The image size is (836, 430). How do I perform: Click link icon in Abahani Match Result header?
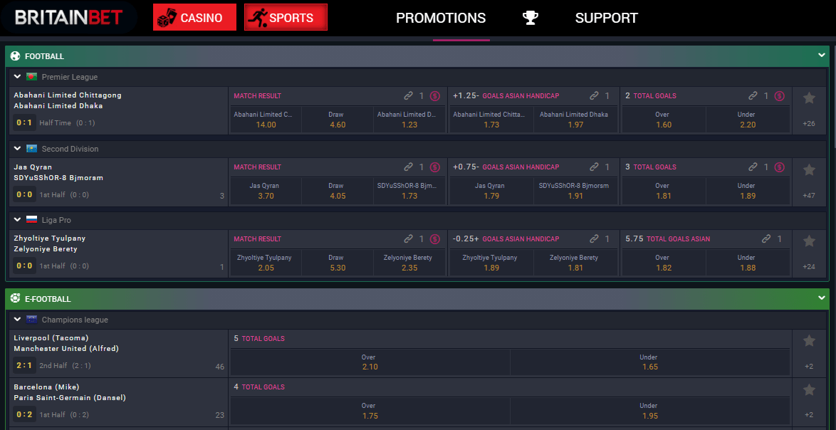click(408, 96)
